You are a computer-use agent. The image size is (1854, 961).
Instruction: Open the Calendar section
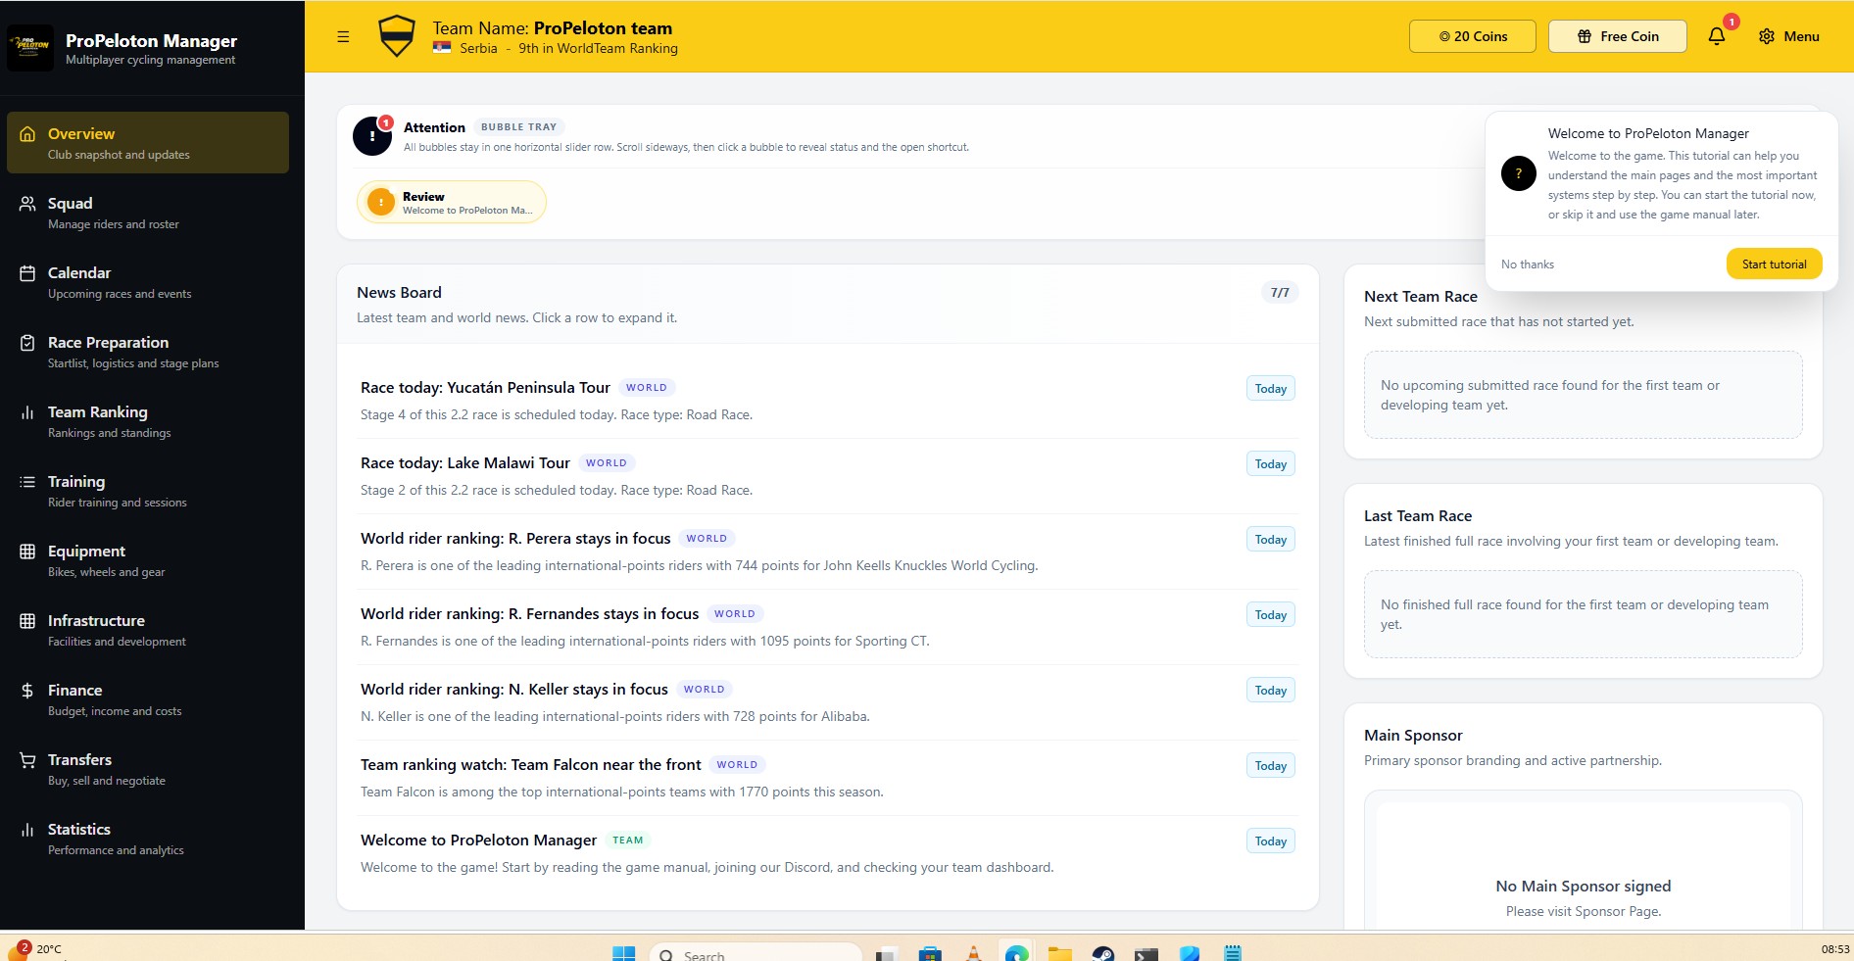[x=148, y=282]
